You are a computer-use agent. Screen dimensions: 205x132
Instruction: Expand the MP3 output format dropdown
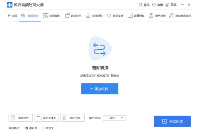pos(114,118)
